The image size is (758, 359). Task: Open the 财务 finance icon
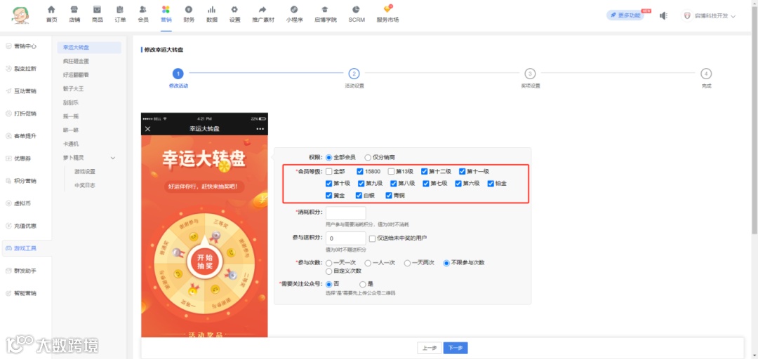189,9
